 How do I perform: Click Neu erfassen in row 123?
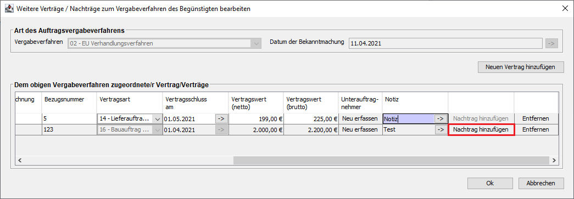pyautogui.click(x=360, y=129)
